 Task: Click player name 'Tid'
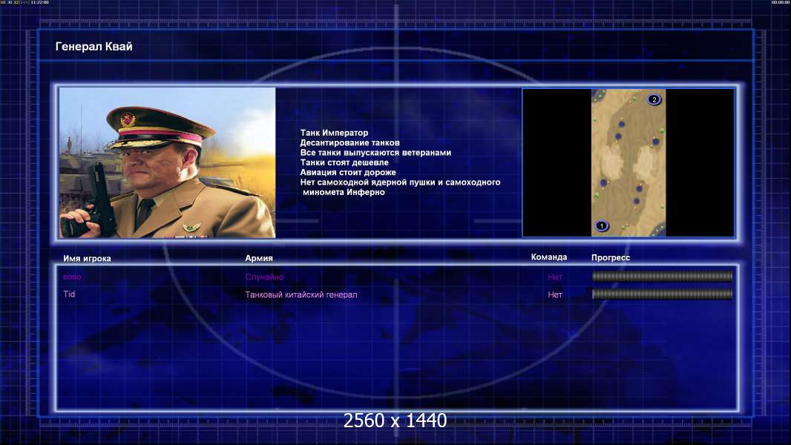69,294
